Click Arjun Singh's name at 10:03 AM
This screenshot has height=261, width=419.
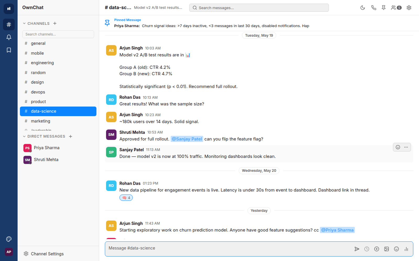[x=131, y=48]
